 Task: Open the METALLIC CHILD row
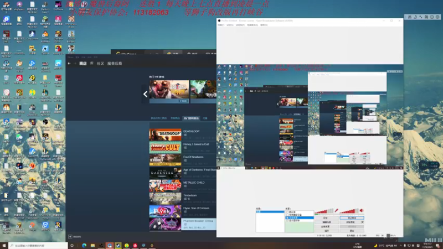click(183, 186)
